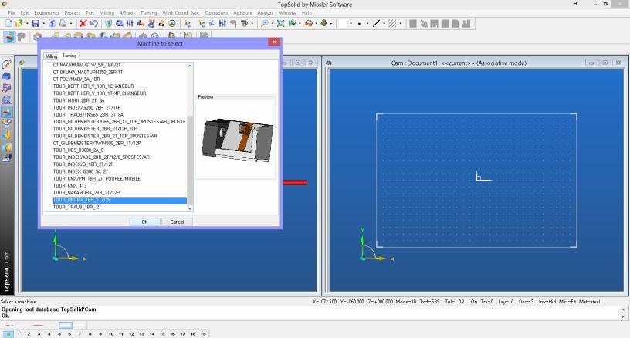Click the render mode icon with brown object
This screenshot has height=338, width=630.
[x=308, y=24]
